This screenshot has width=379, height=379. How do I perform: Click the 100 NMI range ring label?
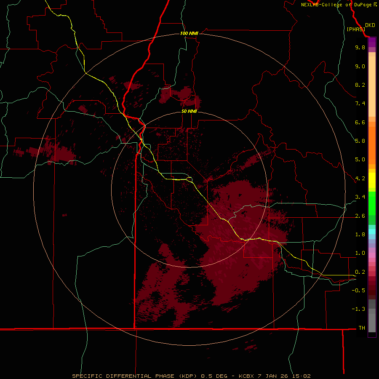tap(189, 33)
